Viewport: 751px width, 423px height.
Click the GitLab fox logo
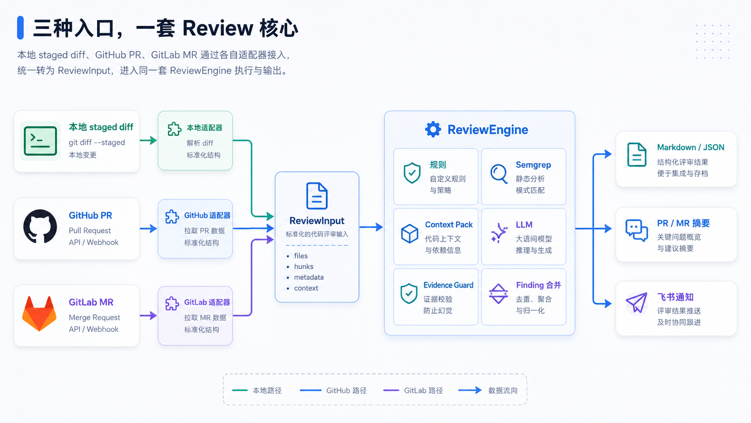pos(40,313)
